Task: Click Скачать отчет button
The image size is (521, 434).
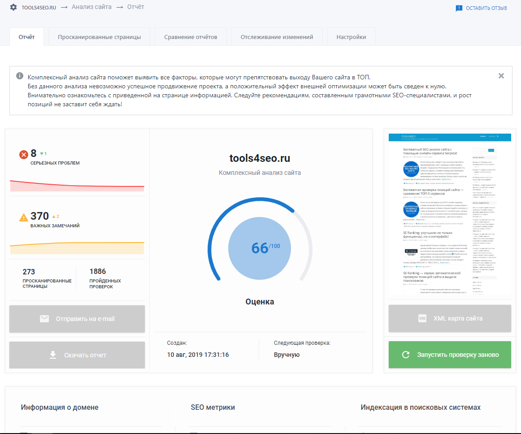Action: 77,355
